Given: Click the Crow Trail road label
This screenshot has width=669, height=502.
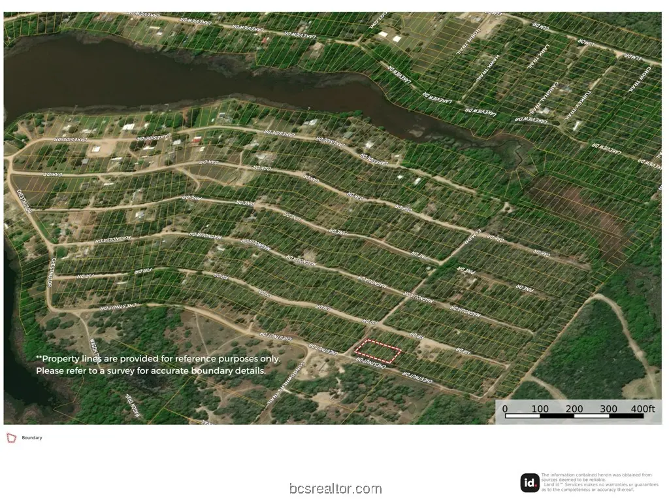Looking at the screenshot, I should 638,80.
